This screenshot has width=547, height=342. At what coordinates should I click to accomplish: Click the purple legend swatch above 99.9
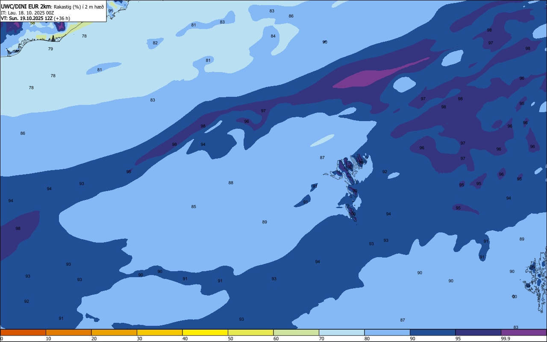(523, 332)
